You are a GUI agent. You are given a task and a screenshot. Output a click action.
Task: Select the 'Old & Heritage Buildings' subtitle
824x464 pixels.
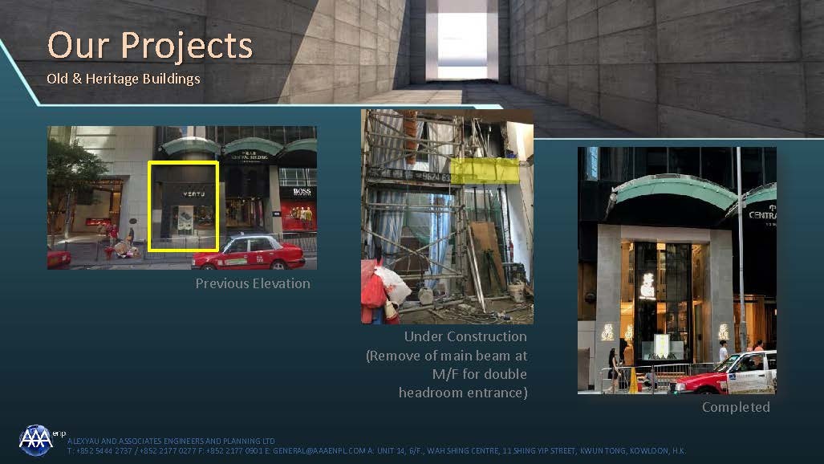coord(123,79)
